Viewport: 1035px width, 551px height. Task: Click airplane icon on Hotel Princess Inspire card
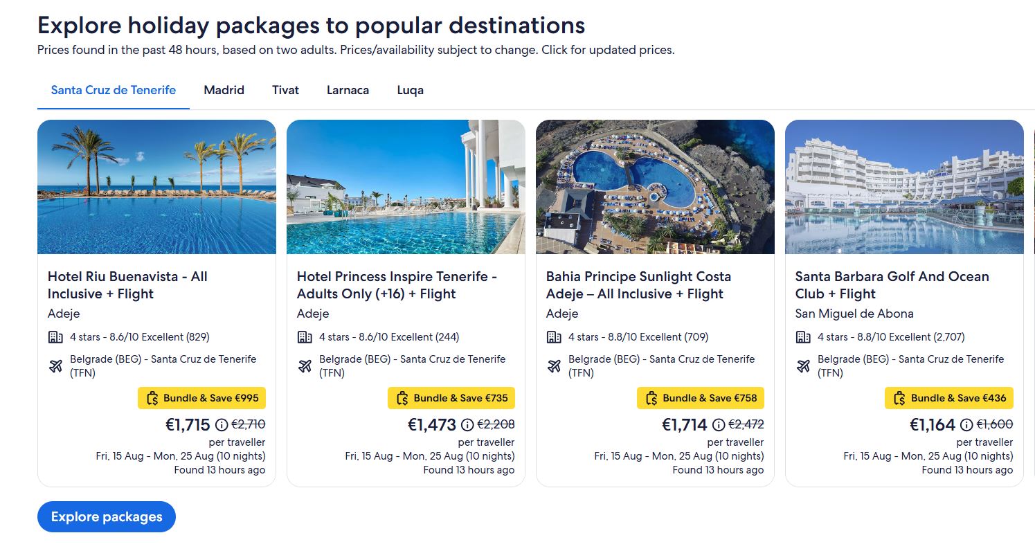pos(305,366)
